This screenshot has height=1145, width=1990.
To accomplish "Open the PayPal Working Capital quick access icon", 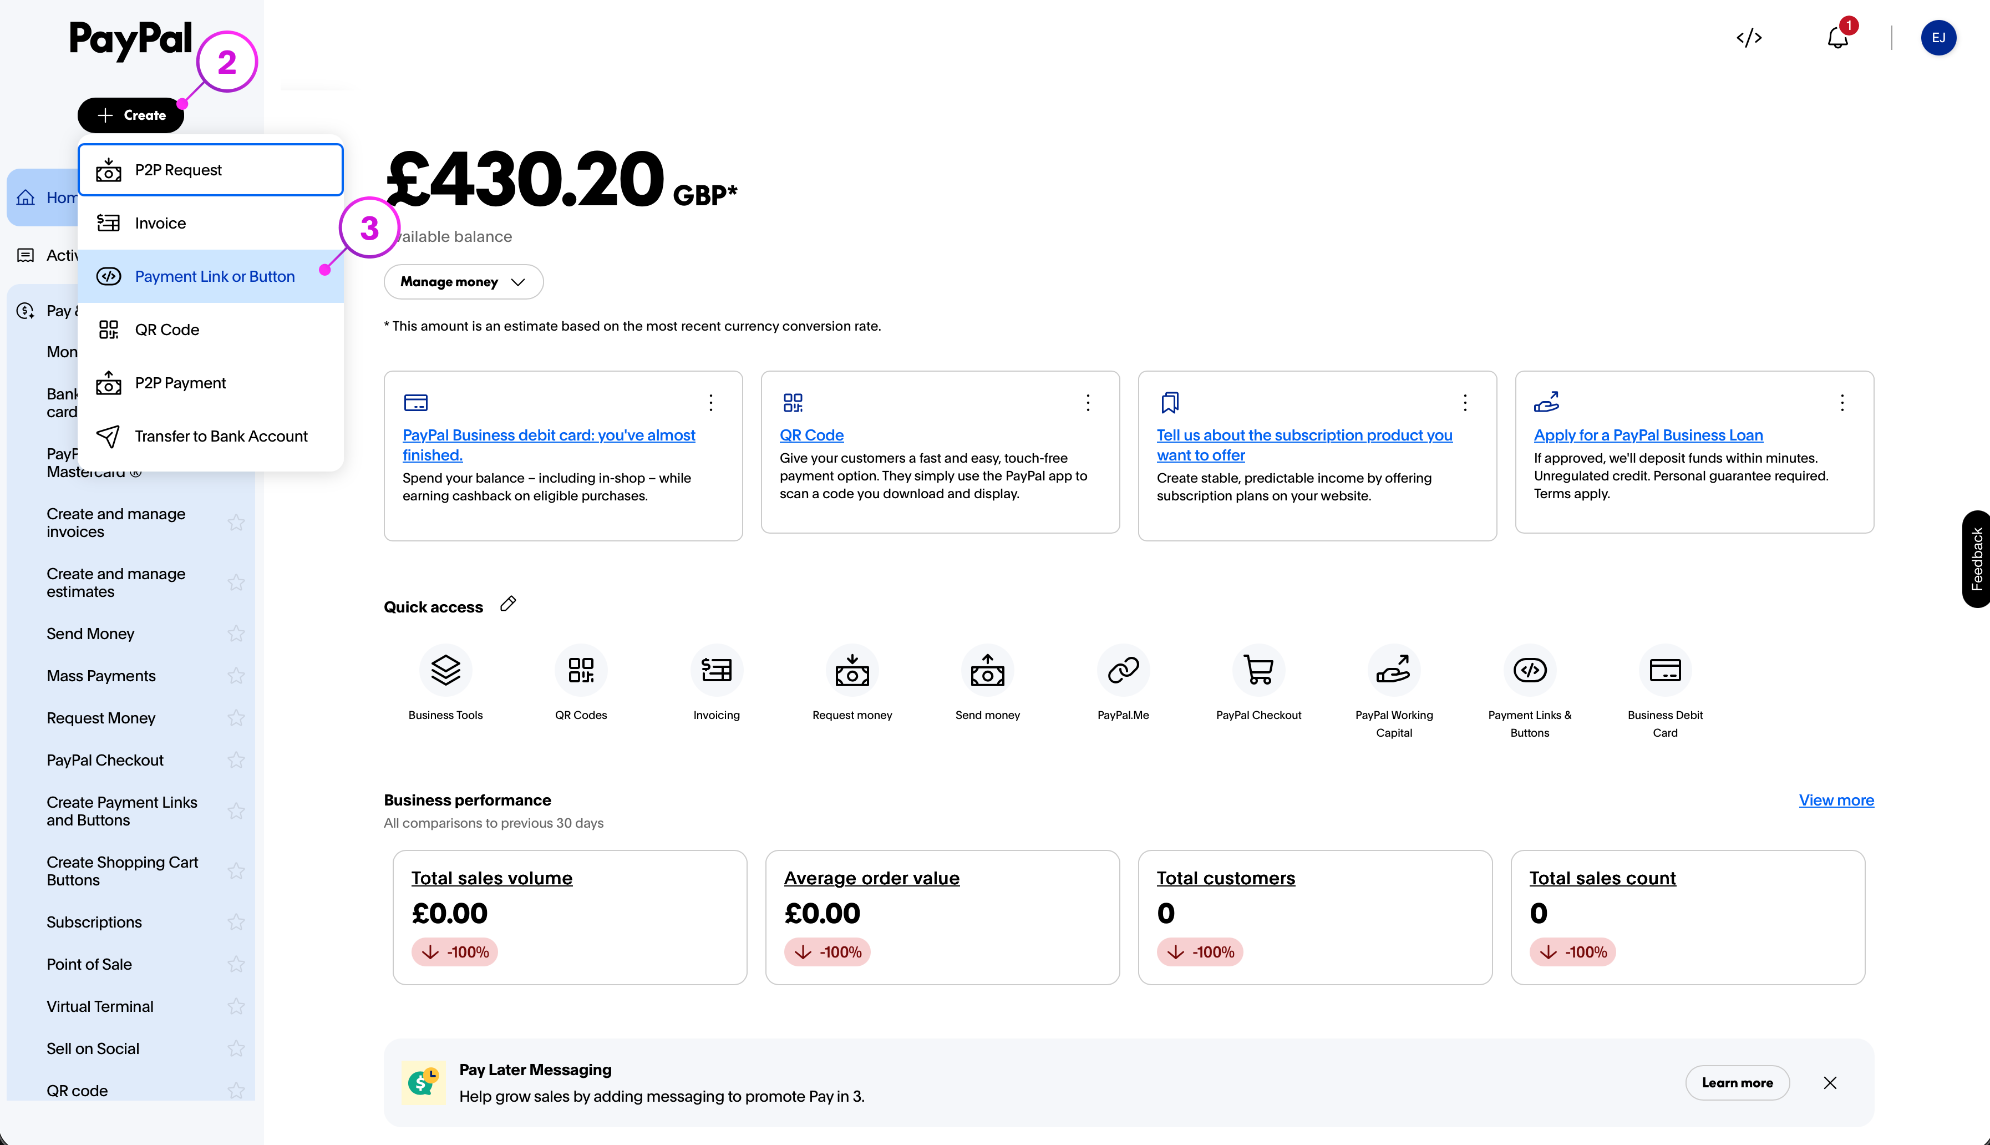I will click(x=1394, y=670).
